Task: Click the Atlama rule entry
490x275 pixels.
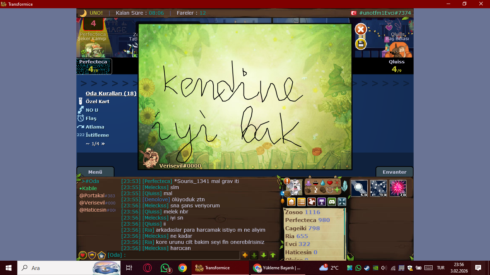Action: point(95,127)
